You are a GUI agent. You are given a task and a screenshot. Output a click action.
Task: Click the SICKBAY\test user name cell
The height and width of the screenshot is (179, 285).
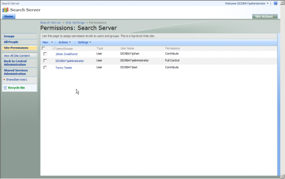click(x=129, y=68)
